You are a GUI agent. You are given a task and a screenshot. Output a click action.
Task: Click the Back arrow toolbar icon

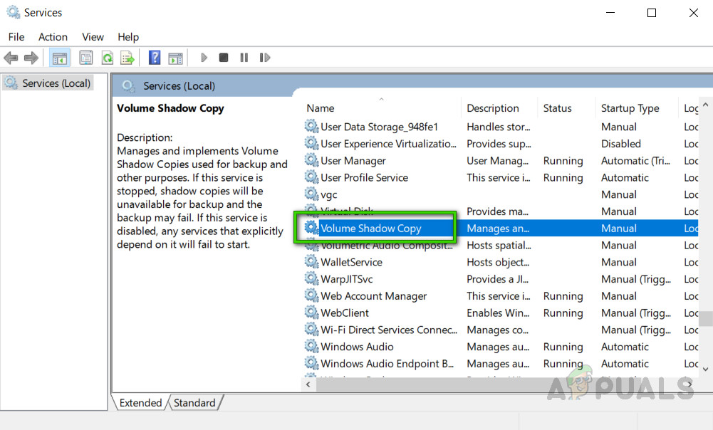point(11,58)
